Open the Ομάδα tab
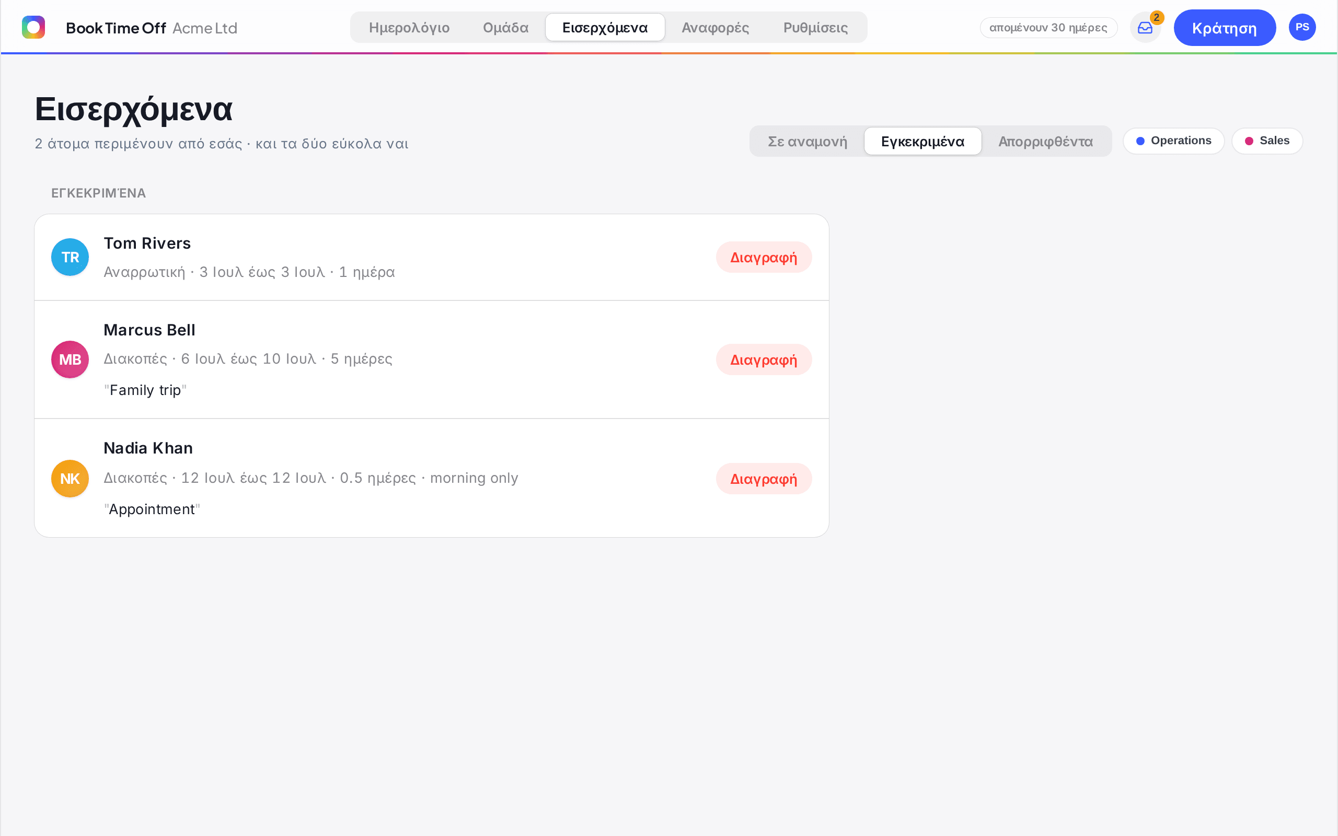The image size is (1338, 836). pyautogui.click(x=505, y=28)
